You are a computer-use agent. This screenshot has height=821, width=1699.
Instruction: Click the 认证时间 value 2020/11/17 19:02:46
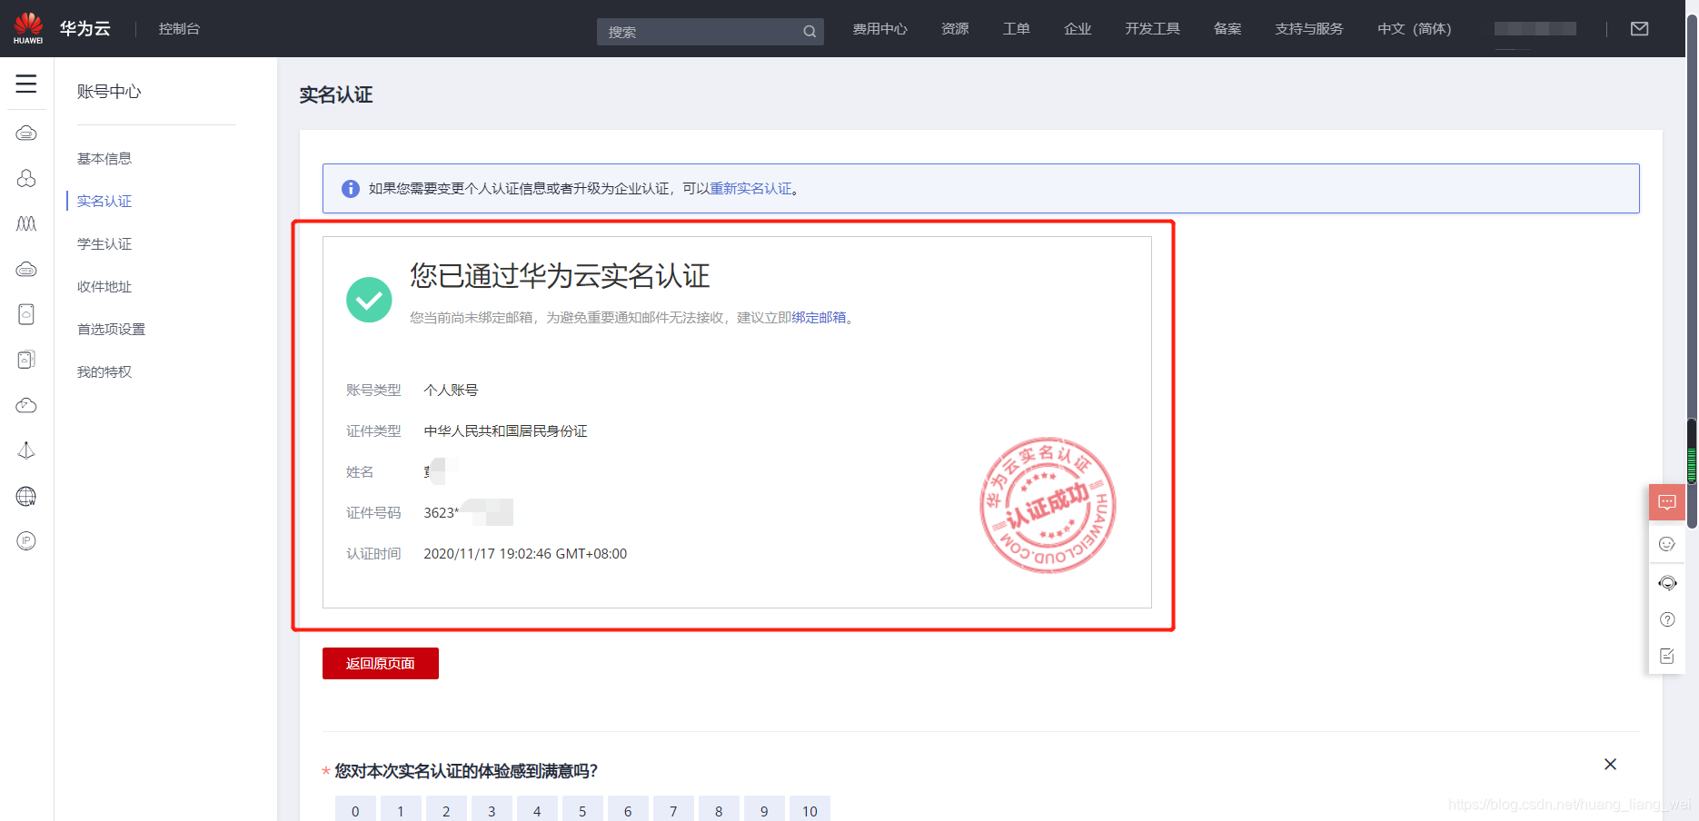click(525, 554)
